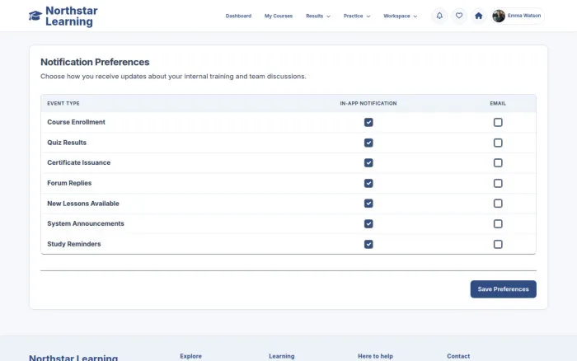Go to the home icon
The image size is (577, 361).
pyautogui.click(x=478, y=16)
